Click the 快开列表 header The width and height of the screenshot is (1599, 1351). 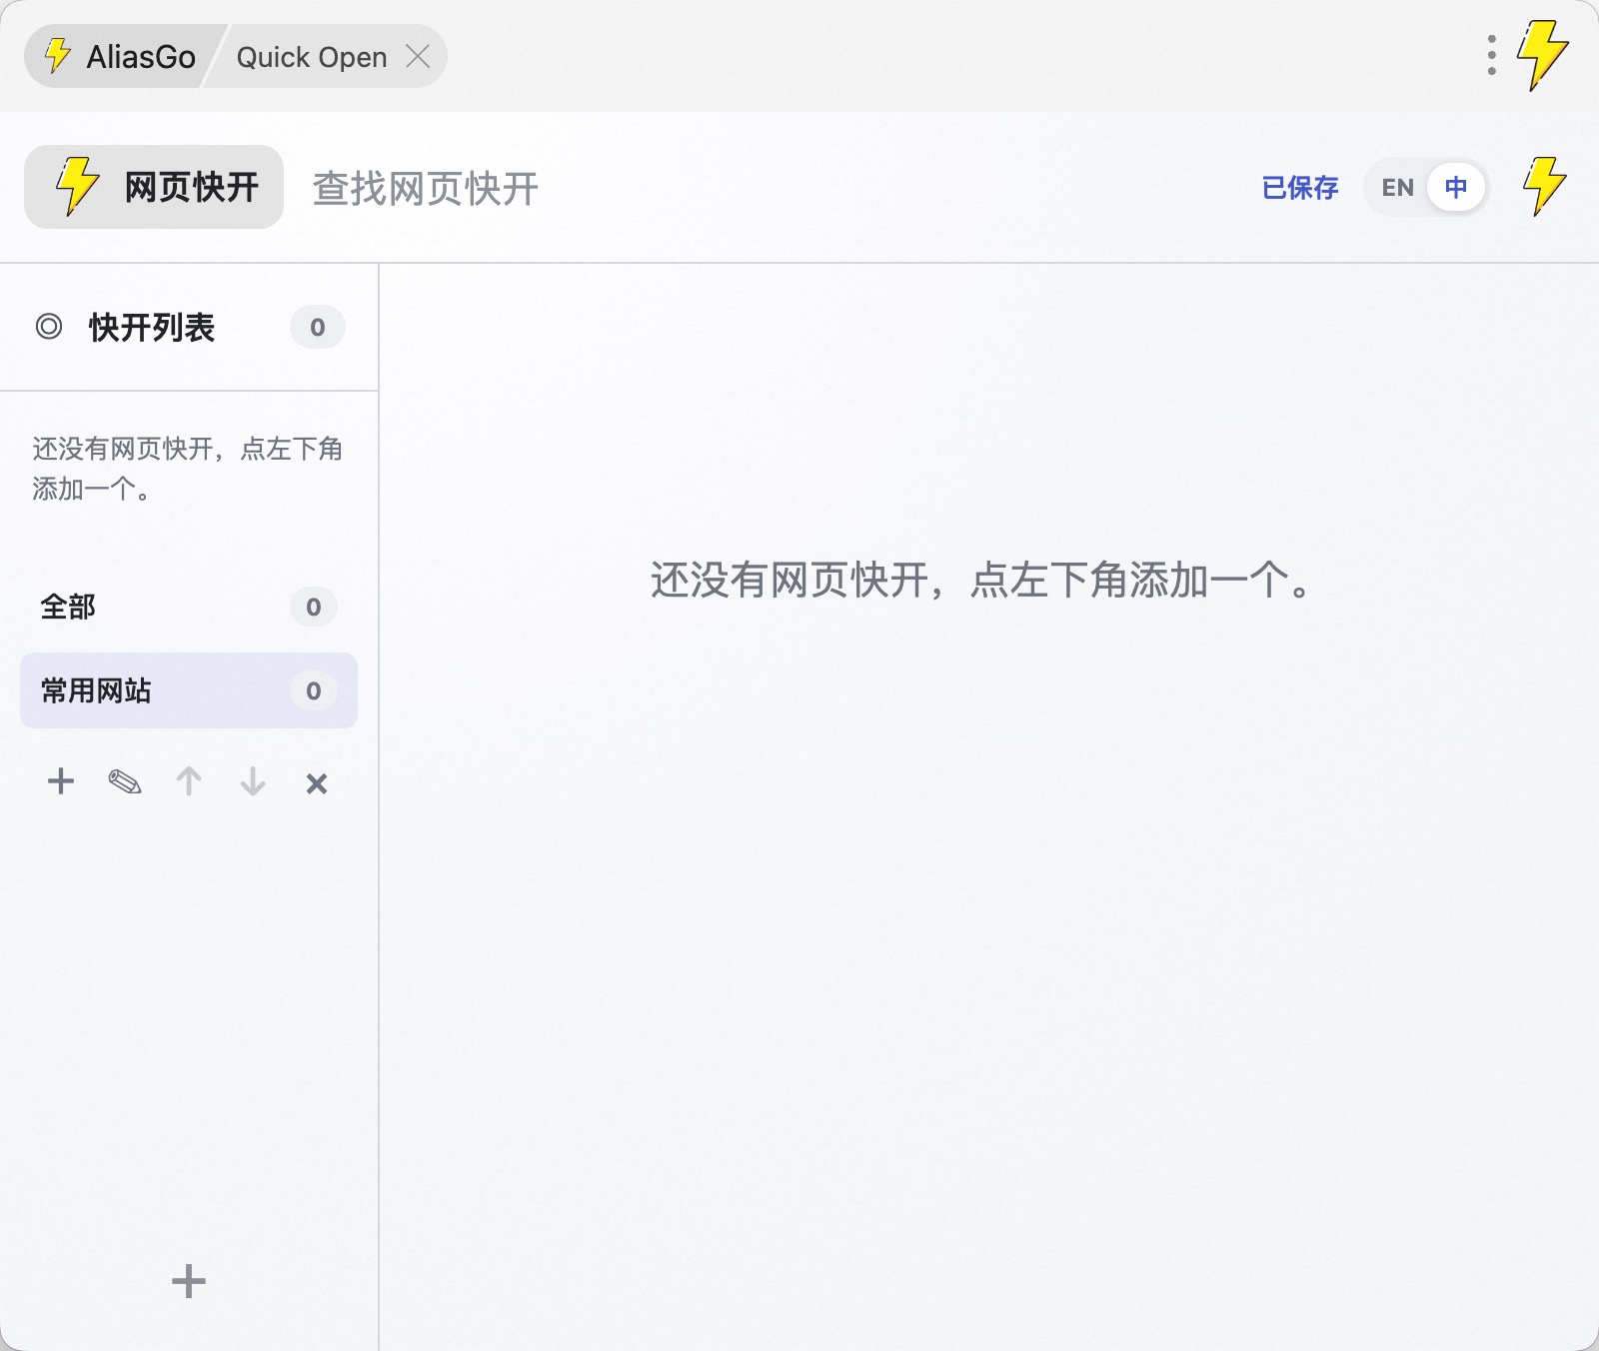point(152,328)
